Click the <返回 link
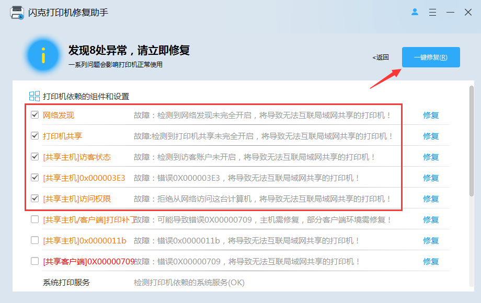 click(x=380, y=57)
